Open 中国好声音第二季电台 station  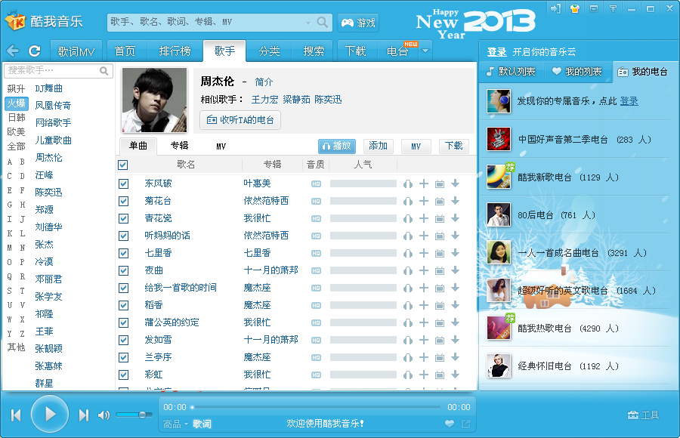[x=575, y=139]
